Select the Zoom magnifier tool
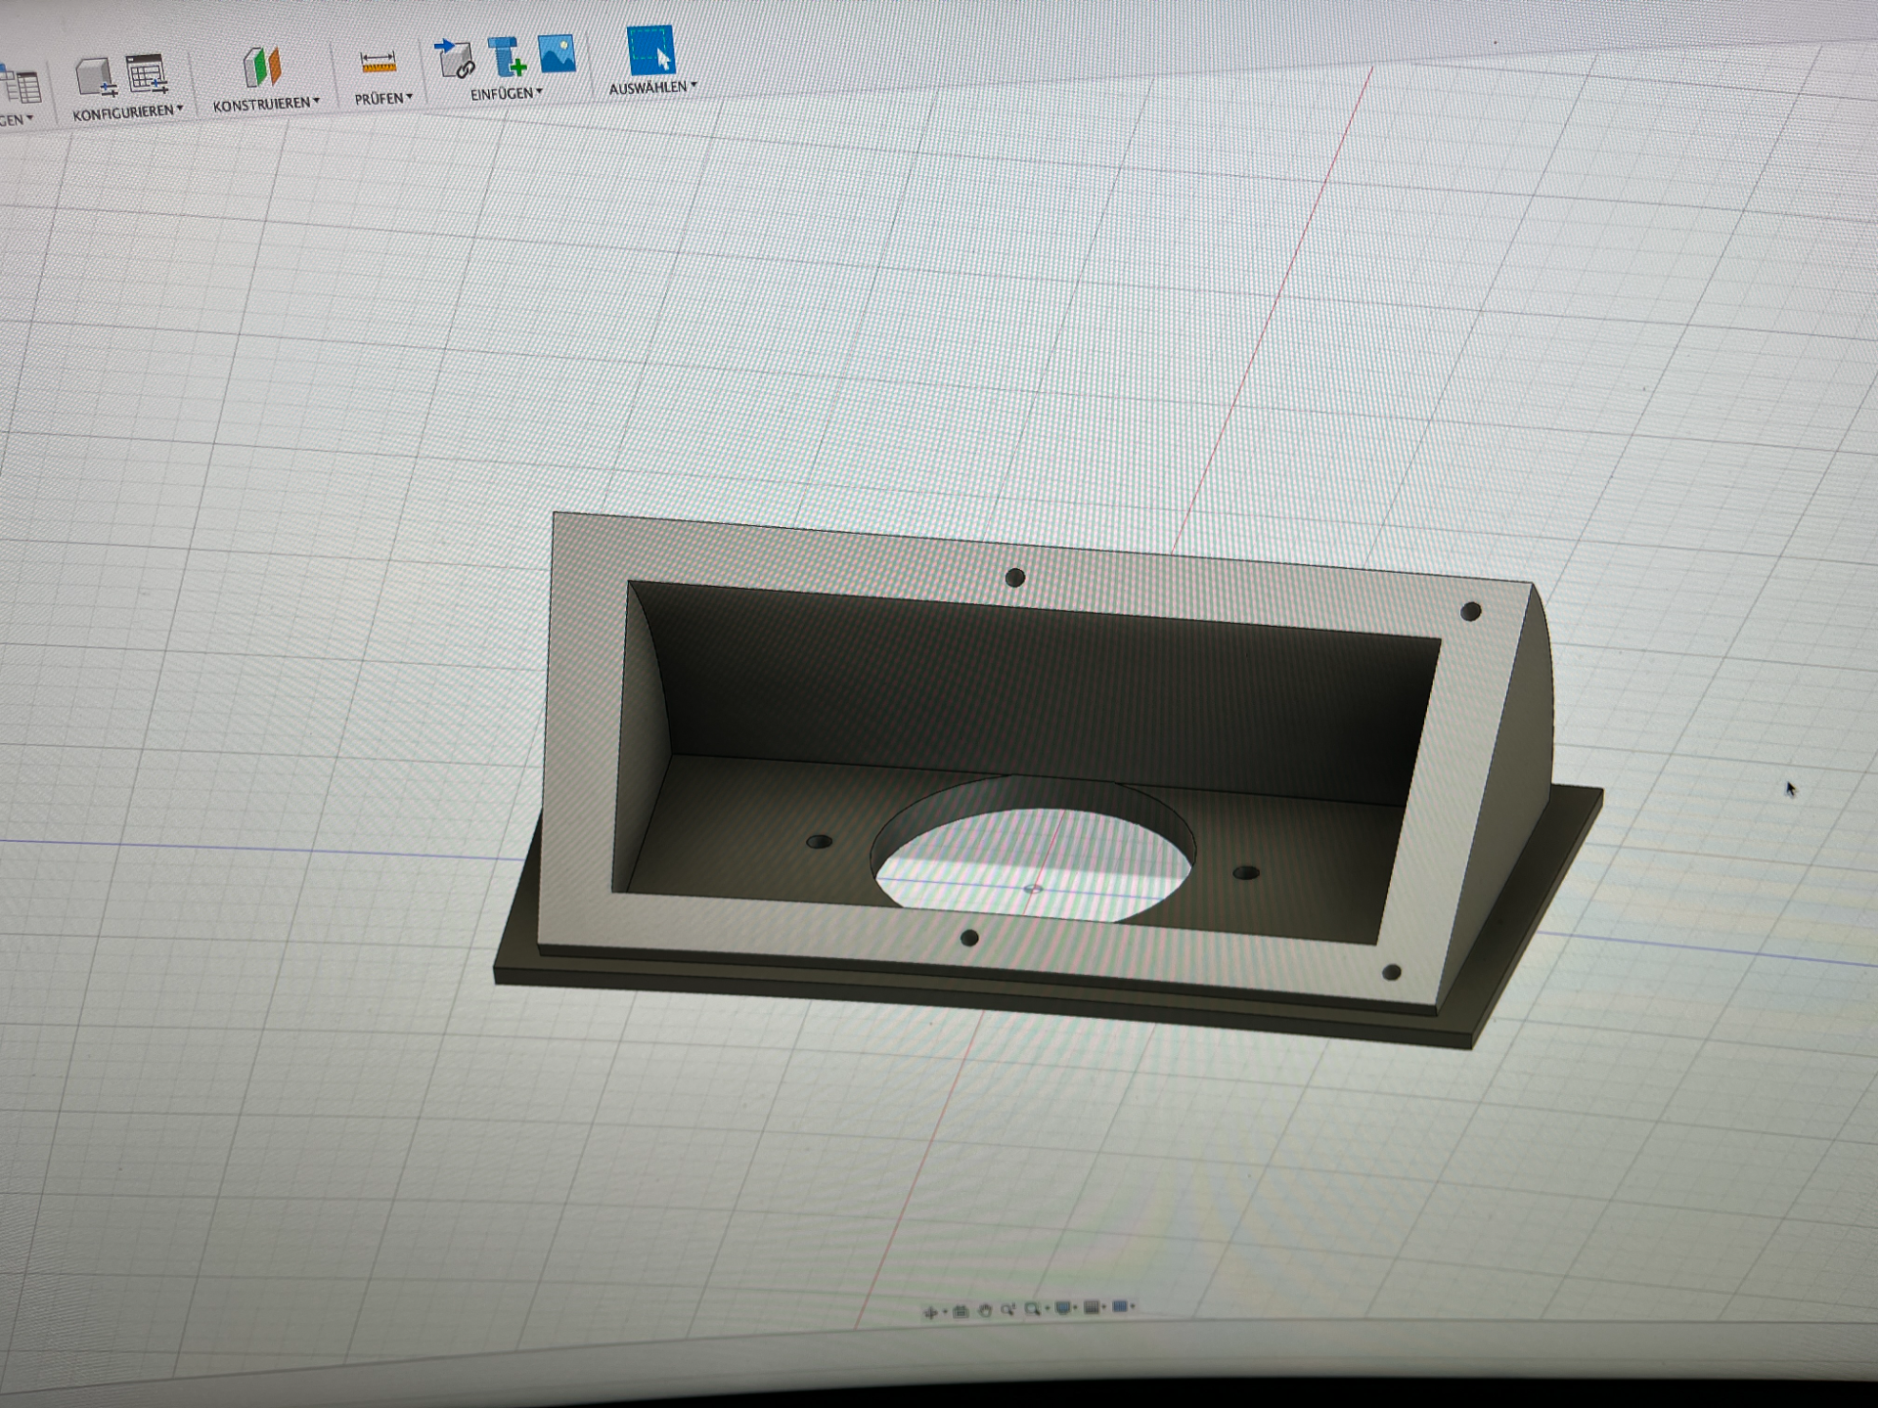Screen dimensions: 1878x1408 point(1007,1309)
